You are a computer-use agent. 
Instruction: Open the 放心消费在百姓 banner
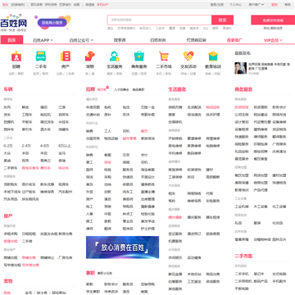[122, 247]
